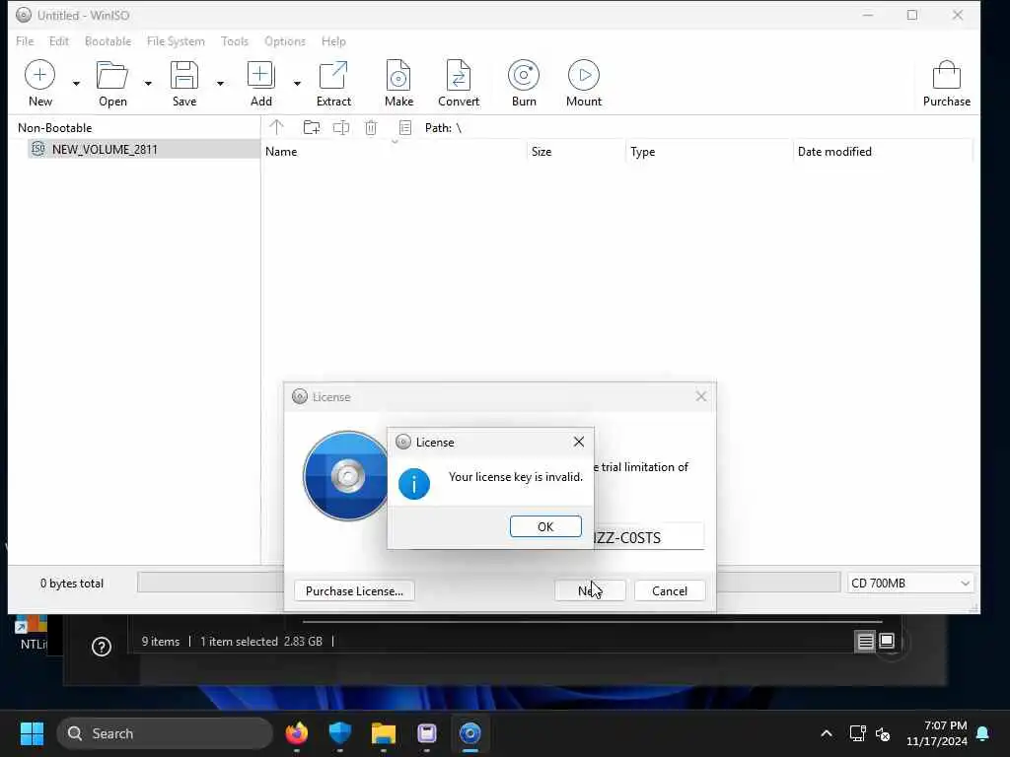Click the details view icon in Explorer window

click(x=865, y=641)
